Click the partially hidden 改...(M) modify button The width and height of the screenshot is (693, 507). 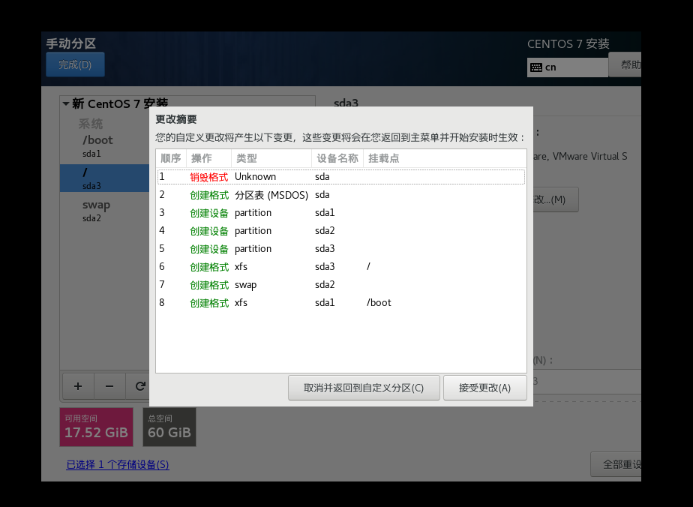pyautogui.click(x=556, y=199)
